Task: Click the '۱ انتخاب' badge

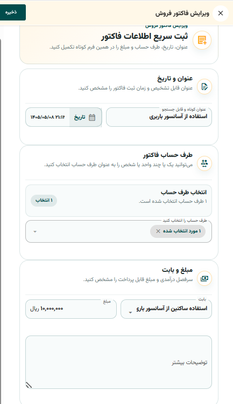Action: [x=44, y=201]
